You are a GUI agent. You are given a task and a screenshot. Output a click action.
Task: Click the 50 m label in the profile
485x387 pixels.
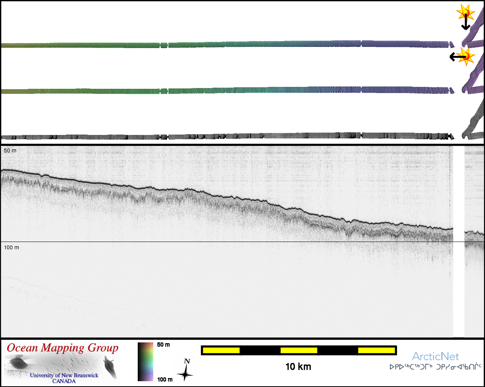(x=10, y=150)
